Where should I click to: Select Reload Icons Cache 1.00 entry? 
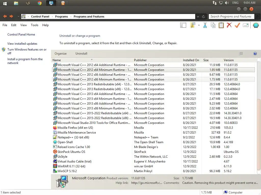153,147
